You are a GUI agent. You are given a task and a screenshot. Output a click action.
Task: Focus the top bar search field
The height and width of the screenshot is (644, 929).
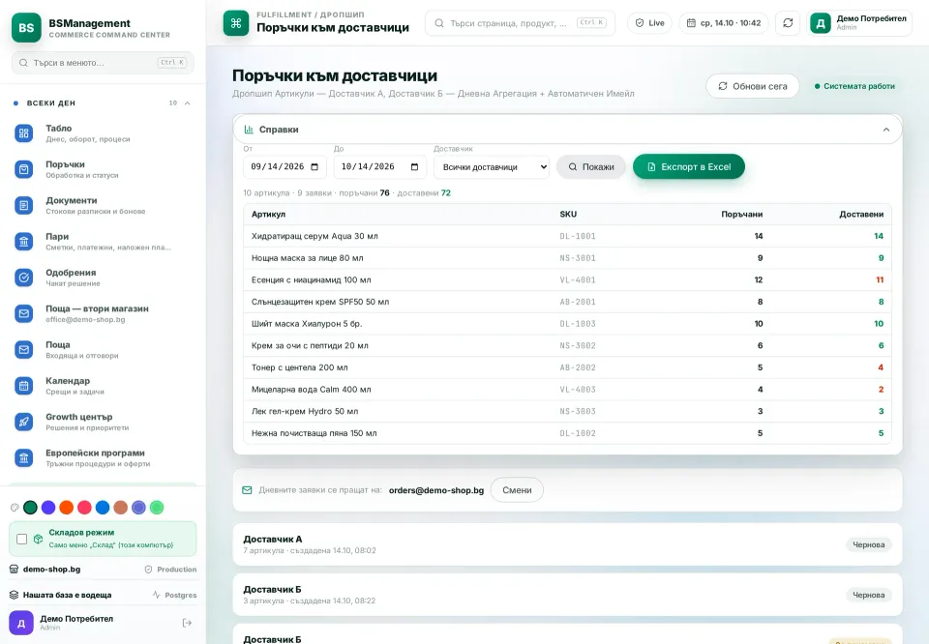pyautogui.click(x=521, y=23)
